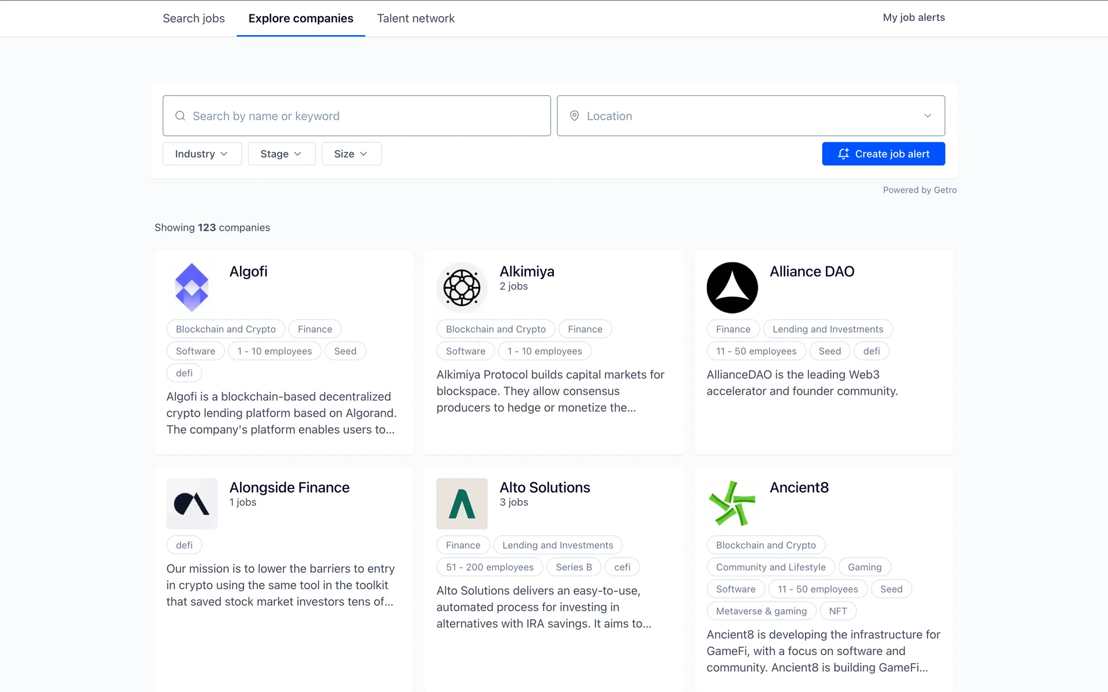Click the Alliance DAO black triangle logo

pyautogui.click(x=732, y=287)
